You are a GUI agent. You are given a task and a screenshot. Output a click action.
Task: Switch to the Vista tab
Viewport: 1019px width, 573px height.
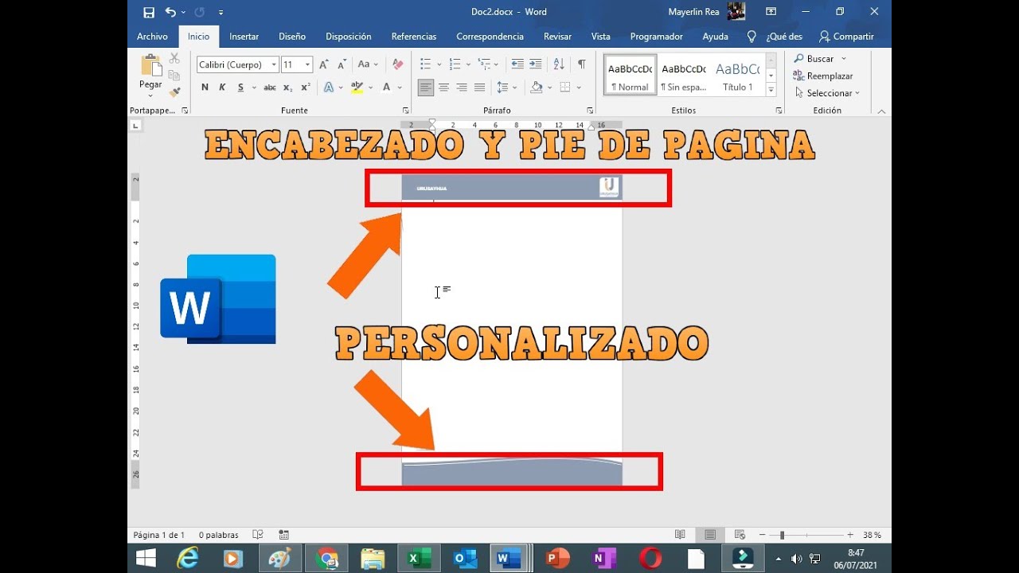[x=601, y=37]
